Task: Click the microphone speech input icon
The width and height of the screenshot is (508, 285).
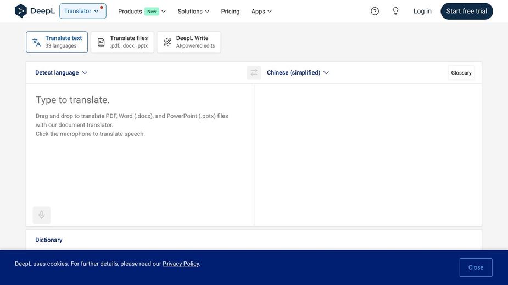Action: click(x=42, y=215)
